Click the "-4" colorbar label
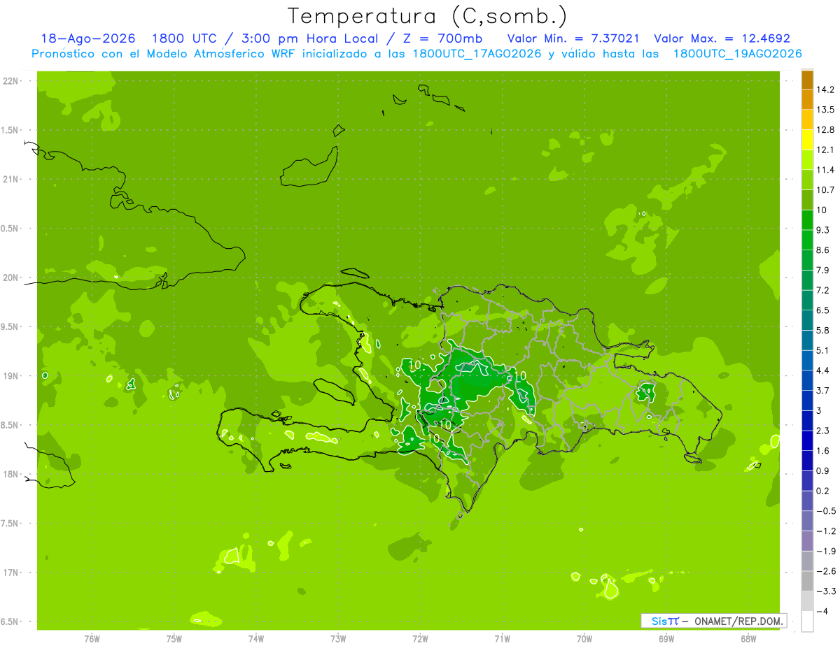Viewport: 840px width, 648px height. [822, 611]
